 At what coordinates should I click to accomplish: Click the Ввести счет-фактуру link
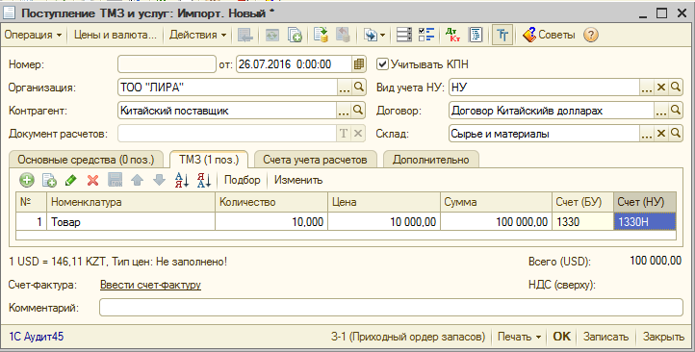[151, 285]
